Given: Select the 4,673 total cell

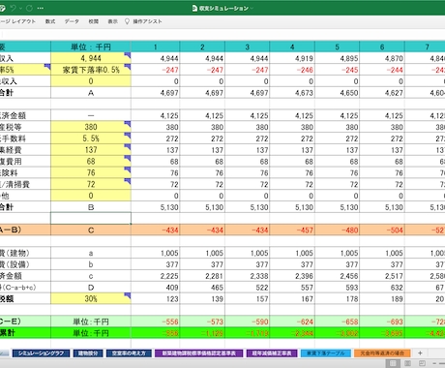Looking at the screenshot, I should point(292,93).
